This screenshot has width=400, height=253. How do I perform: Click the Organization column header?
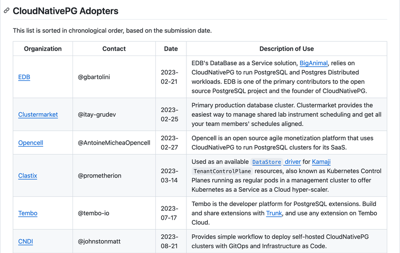point(43,49)
